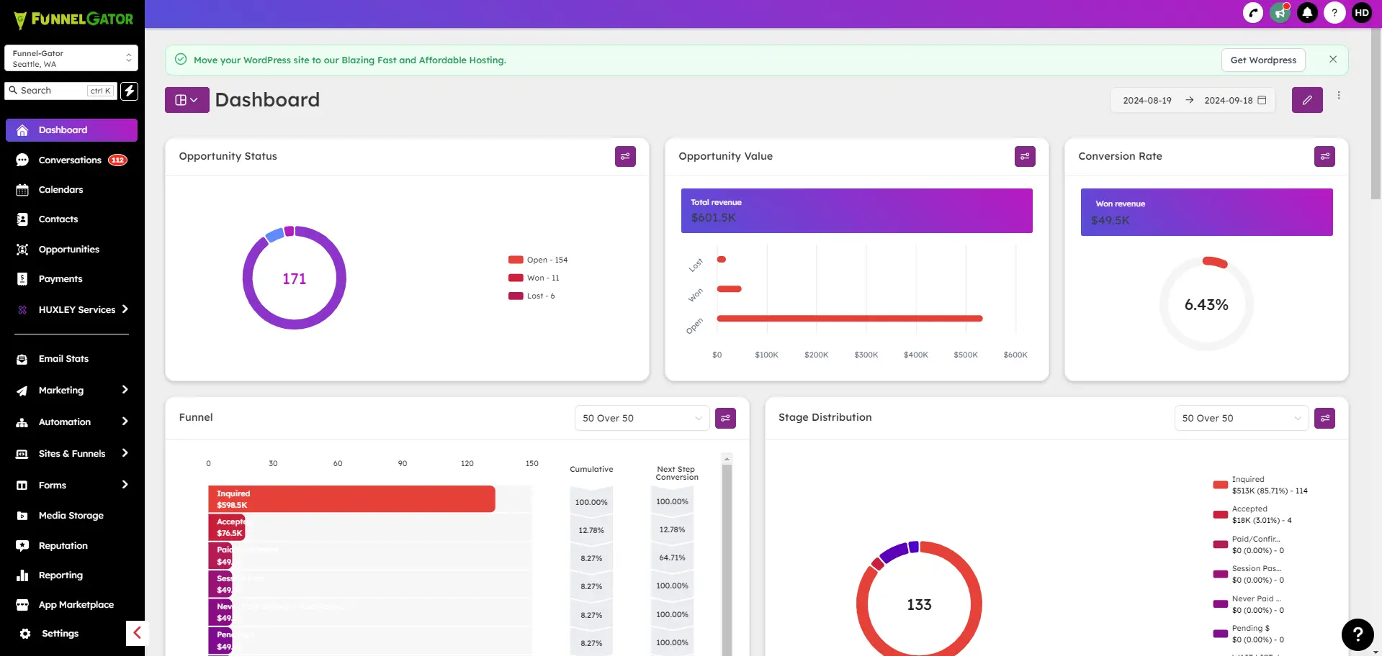Open the Funnel-Gator location switcher

(x=71, y=58)
